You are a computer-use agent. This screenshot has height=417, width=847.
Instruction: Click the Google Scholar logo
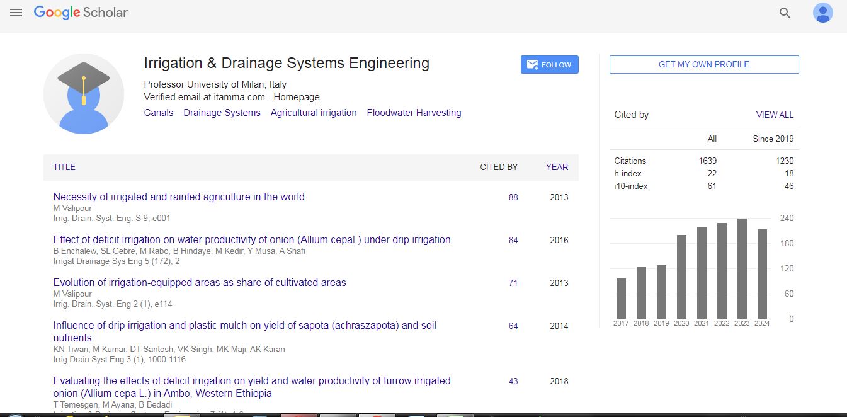(81, 13)
